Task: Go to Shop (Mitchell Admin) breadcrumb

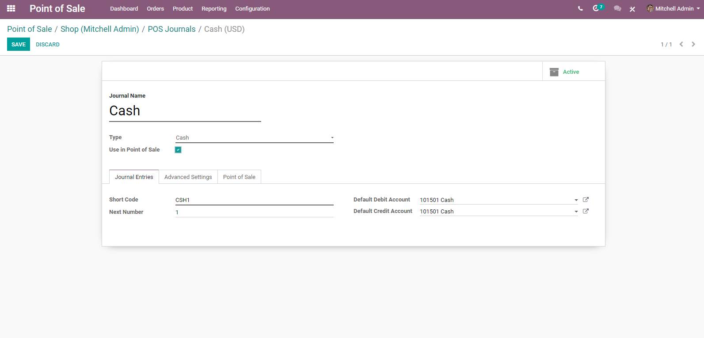Action: (100, 29)
